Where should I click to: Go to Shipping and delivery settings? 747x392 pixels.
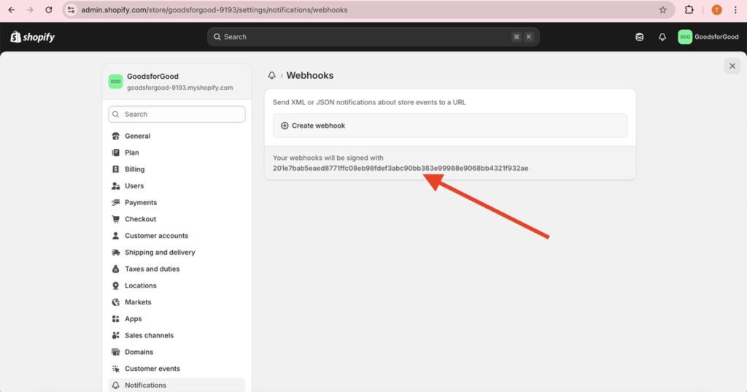point(160,253)
